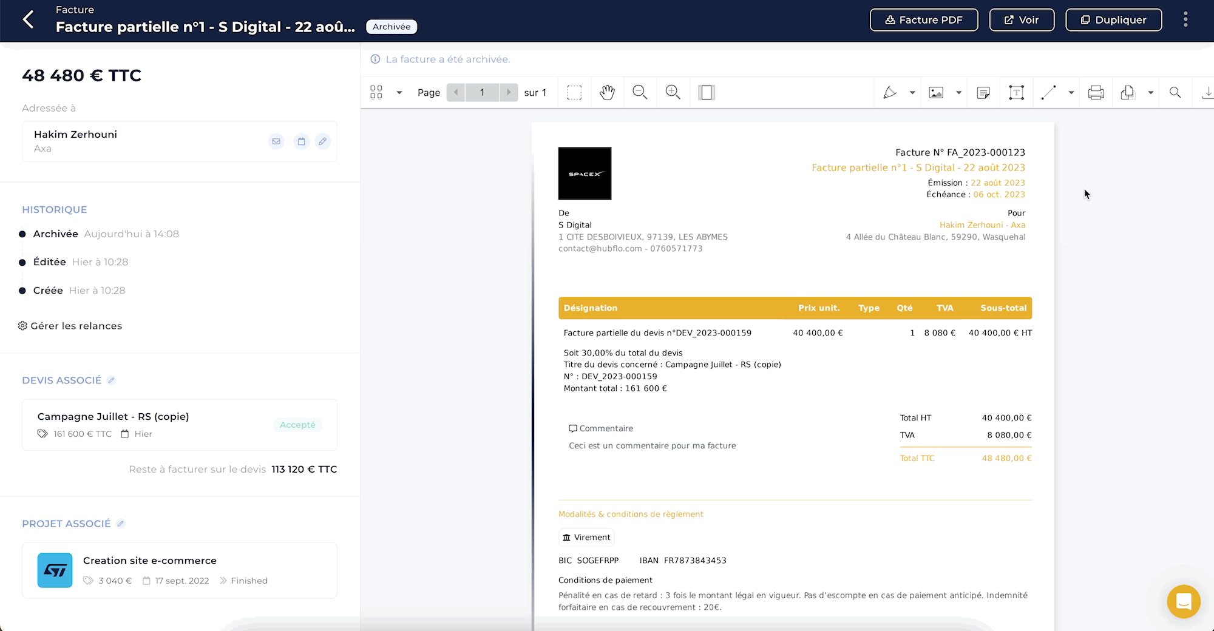This screenshot has height=631, width=1214.
Task: Expand the view mode dropdown arrow
Action: (x=399, y=93)
